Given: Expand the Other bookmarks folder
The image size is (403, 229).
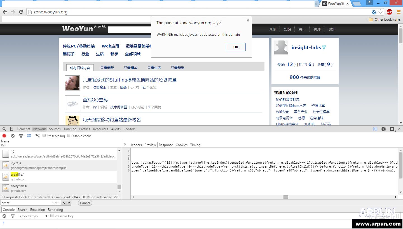Looking at the screenshot, I should pos(385,19).
